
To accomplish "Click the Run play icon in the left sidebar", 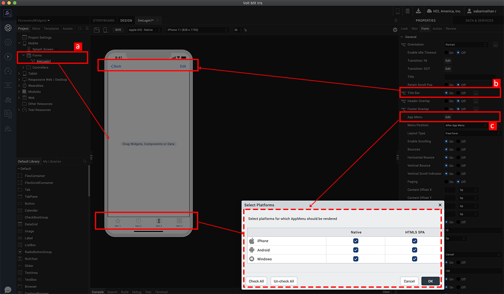I will tap(7, 57).
